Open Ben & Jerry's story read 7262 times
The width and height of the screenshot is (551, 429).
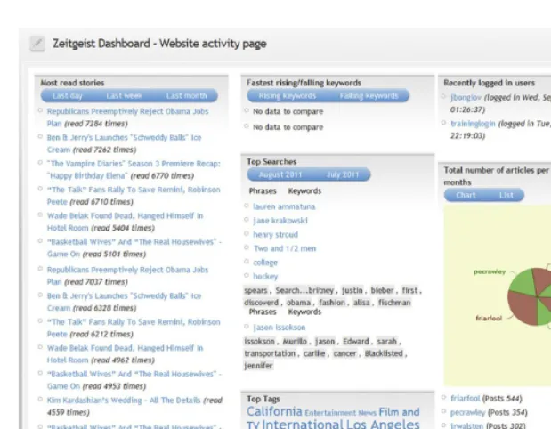(124, 143)
